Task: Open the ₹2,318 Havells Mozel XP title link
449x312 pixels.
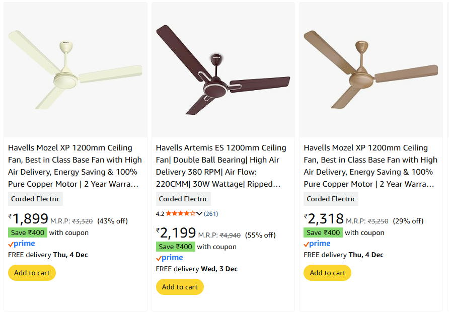Action: [370, 166]
